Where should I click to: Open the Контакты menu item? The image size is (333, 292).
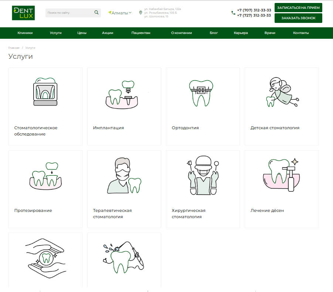pyautogui.click(x=301, y=33)
